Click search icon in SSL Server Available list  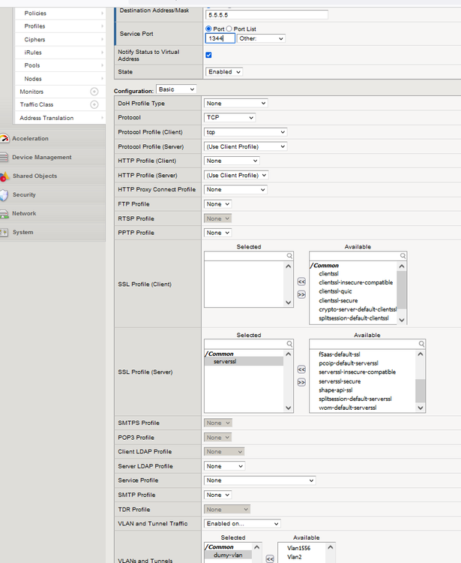(x=421, y=344)
